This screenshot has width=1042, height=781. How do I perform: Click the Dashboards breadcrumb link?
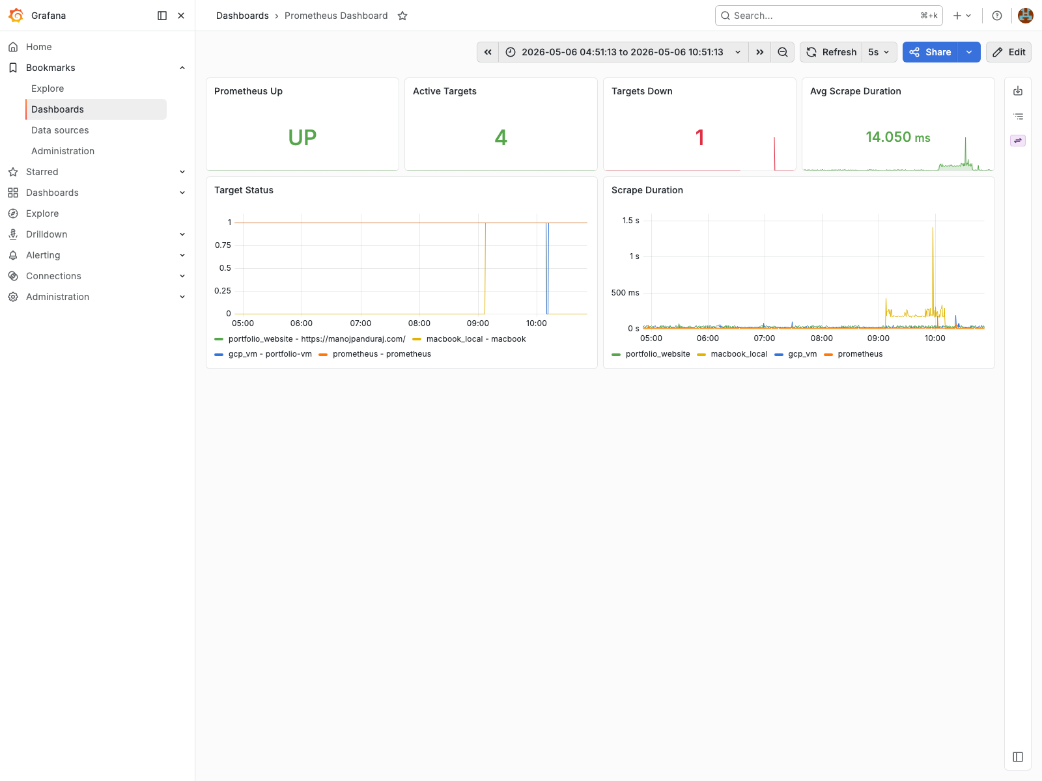[x=242, y=16]
